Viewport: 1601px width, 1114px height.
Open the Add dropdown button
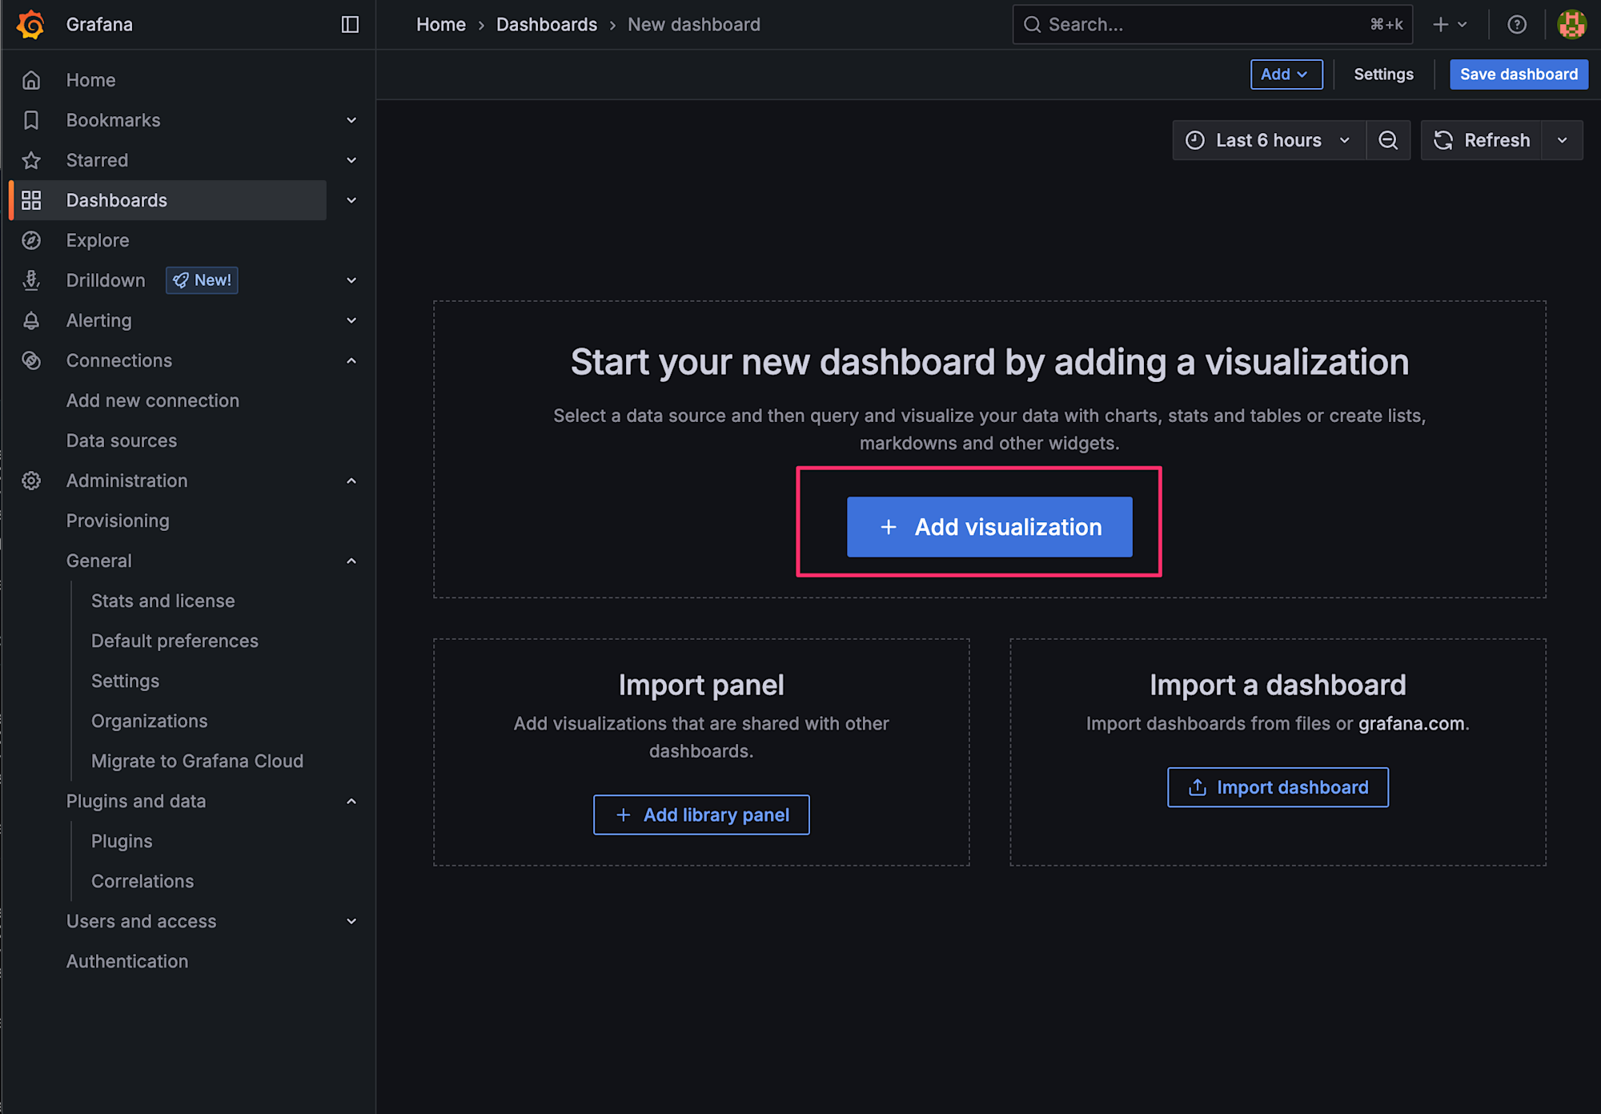[x=1286, y=74]
